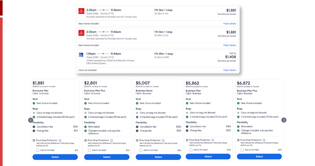315x166 pixels.
Task: Click info icon on Economy Flex Plus card
Action: [111, 140]
